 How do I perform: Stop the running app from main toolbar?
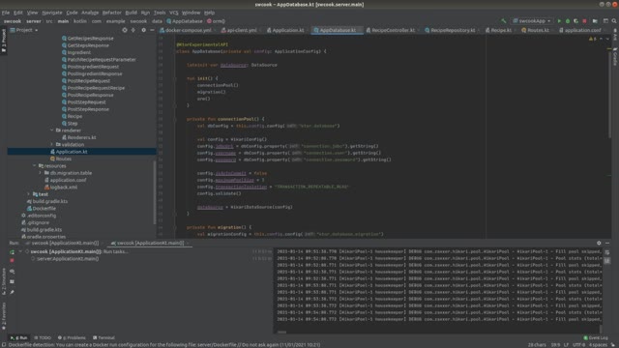point(584,21)
